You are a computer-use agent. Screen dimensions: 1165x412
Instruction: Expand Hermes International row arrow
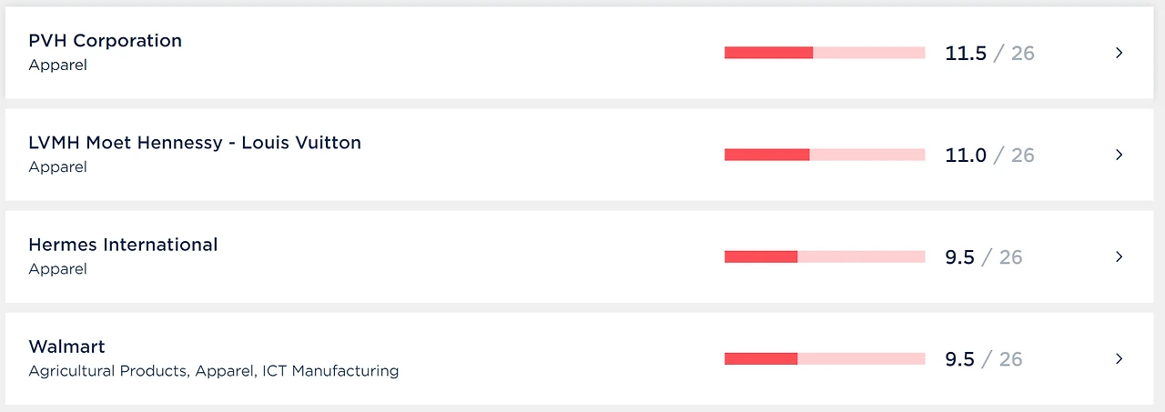pyautogui.click(x=1119, y=256)
